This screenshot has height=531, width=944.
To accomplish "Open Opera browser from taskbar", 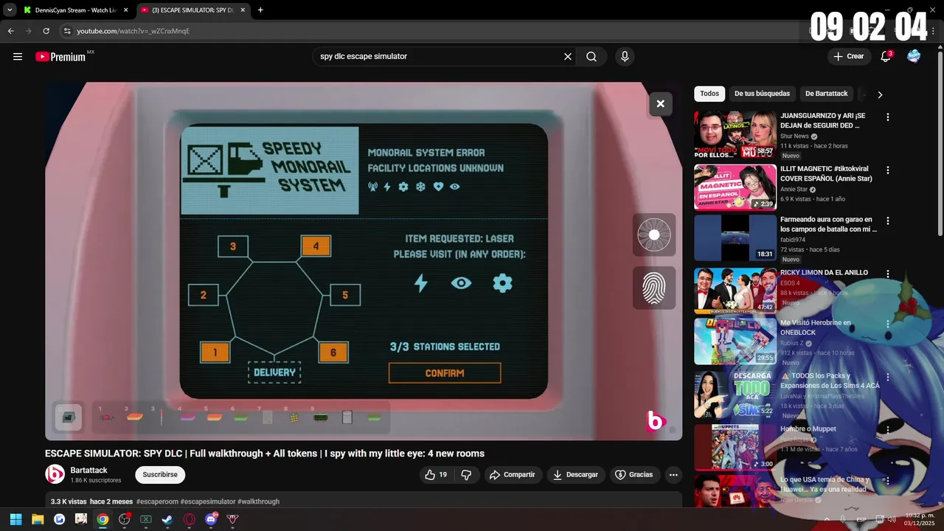I will [x=190, y=519].
